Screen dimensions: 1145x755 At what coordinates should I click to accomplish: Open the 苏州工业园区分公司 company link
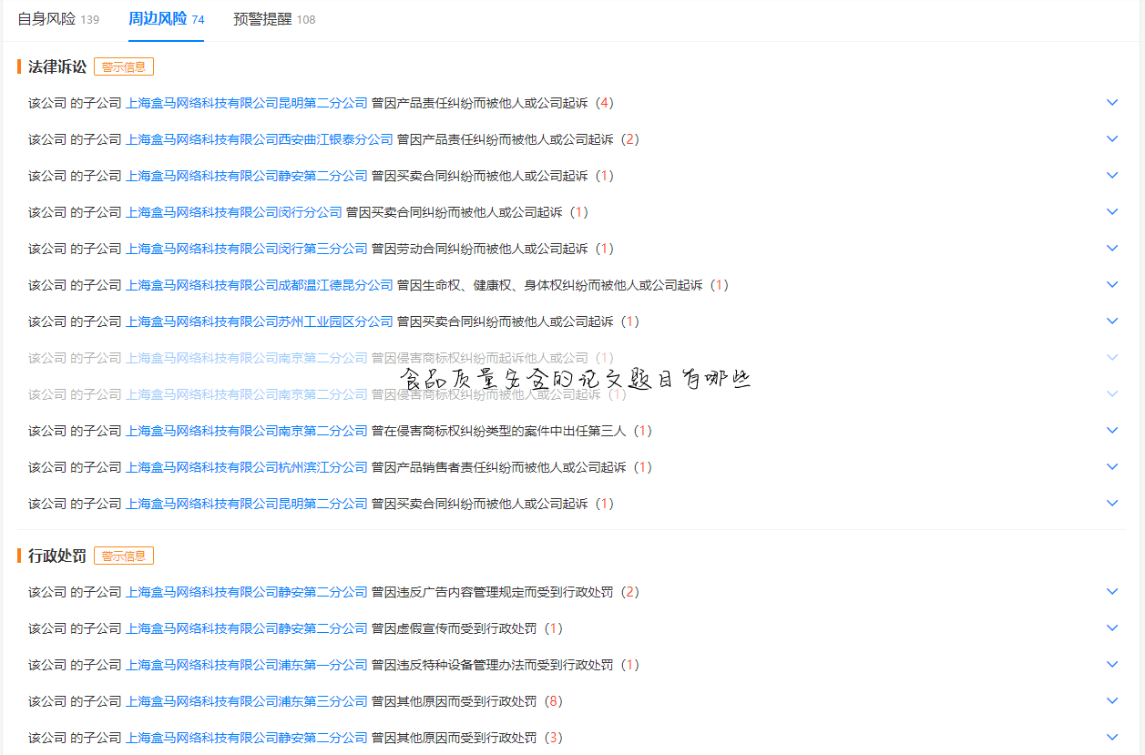tap(260, 321)
